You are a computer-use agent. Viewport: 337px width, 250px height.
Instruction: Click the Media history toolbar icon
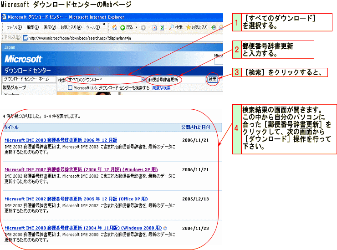pos(214,27)
